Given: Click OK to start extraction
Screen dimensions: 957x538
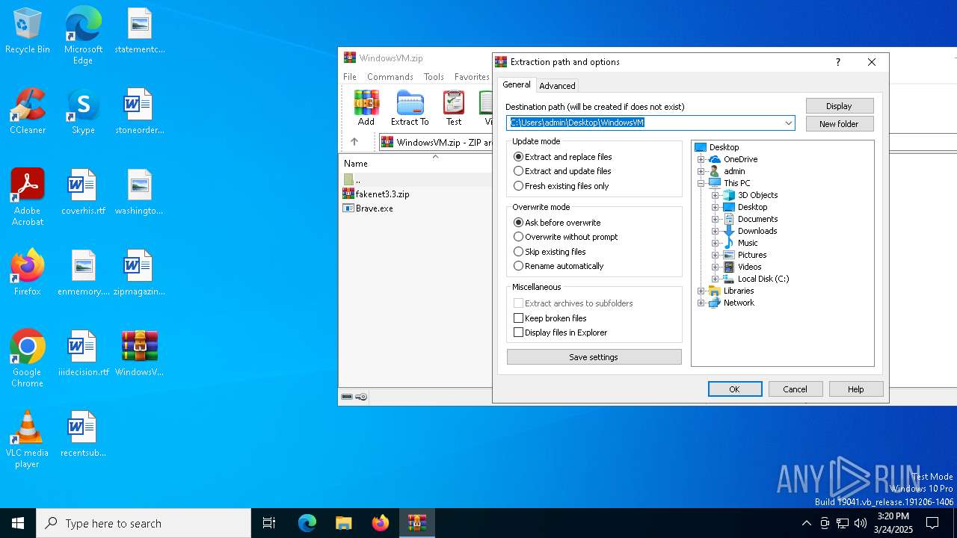Looking at the screenshot, I should click(735, 389).
